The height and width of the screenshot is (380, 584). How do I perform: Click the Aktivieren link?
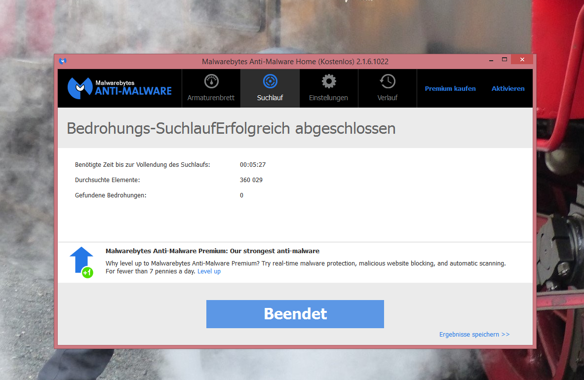tap(508, 88)
